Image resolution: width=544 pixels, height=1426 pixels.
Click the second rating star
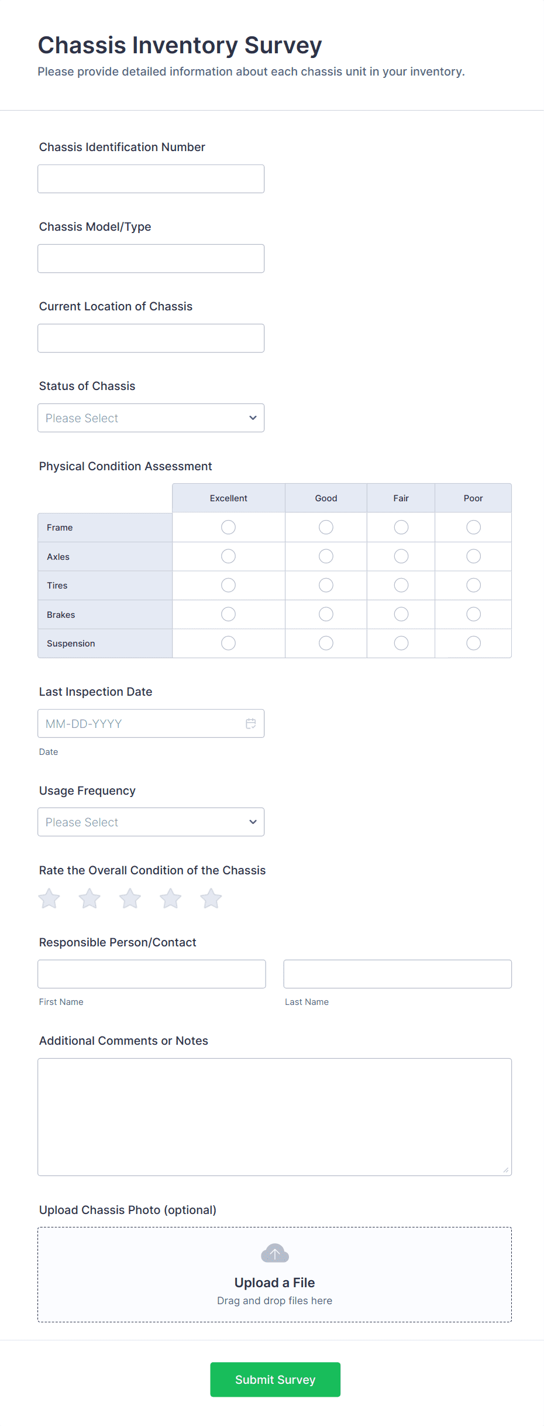coord(89,898)
